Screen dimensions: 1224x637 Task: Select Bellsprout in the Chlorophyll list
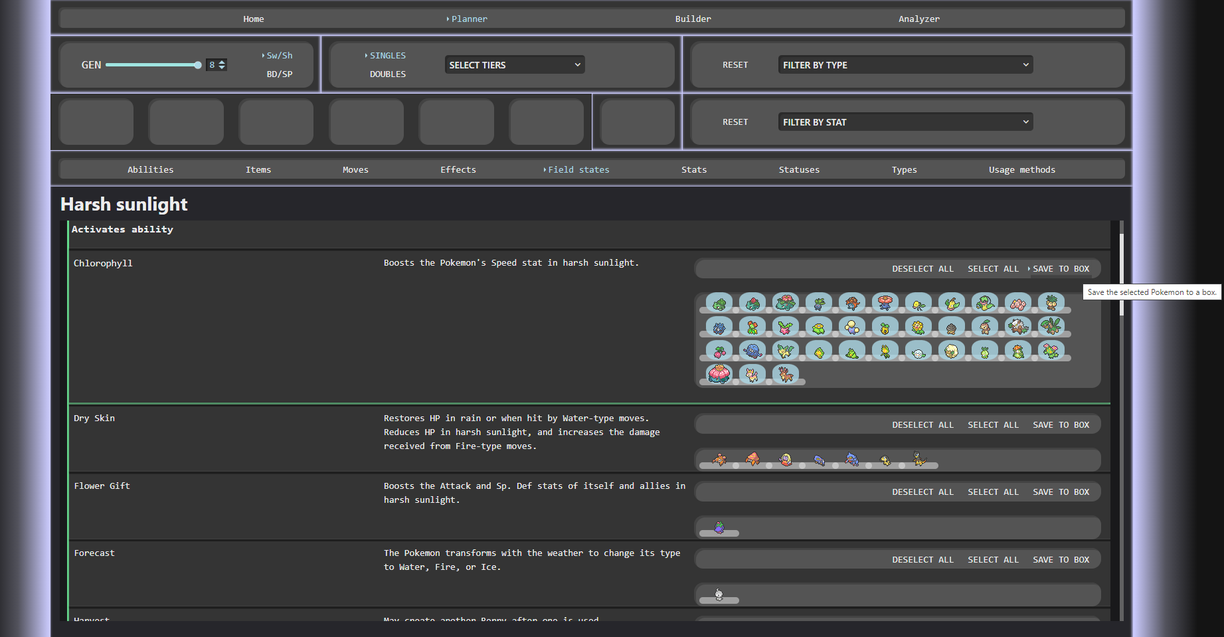coord(918,304)
